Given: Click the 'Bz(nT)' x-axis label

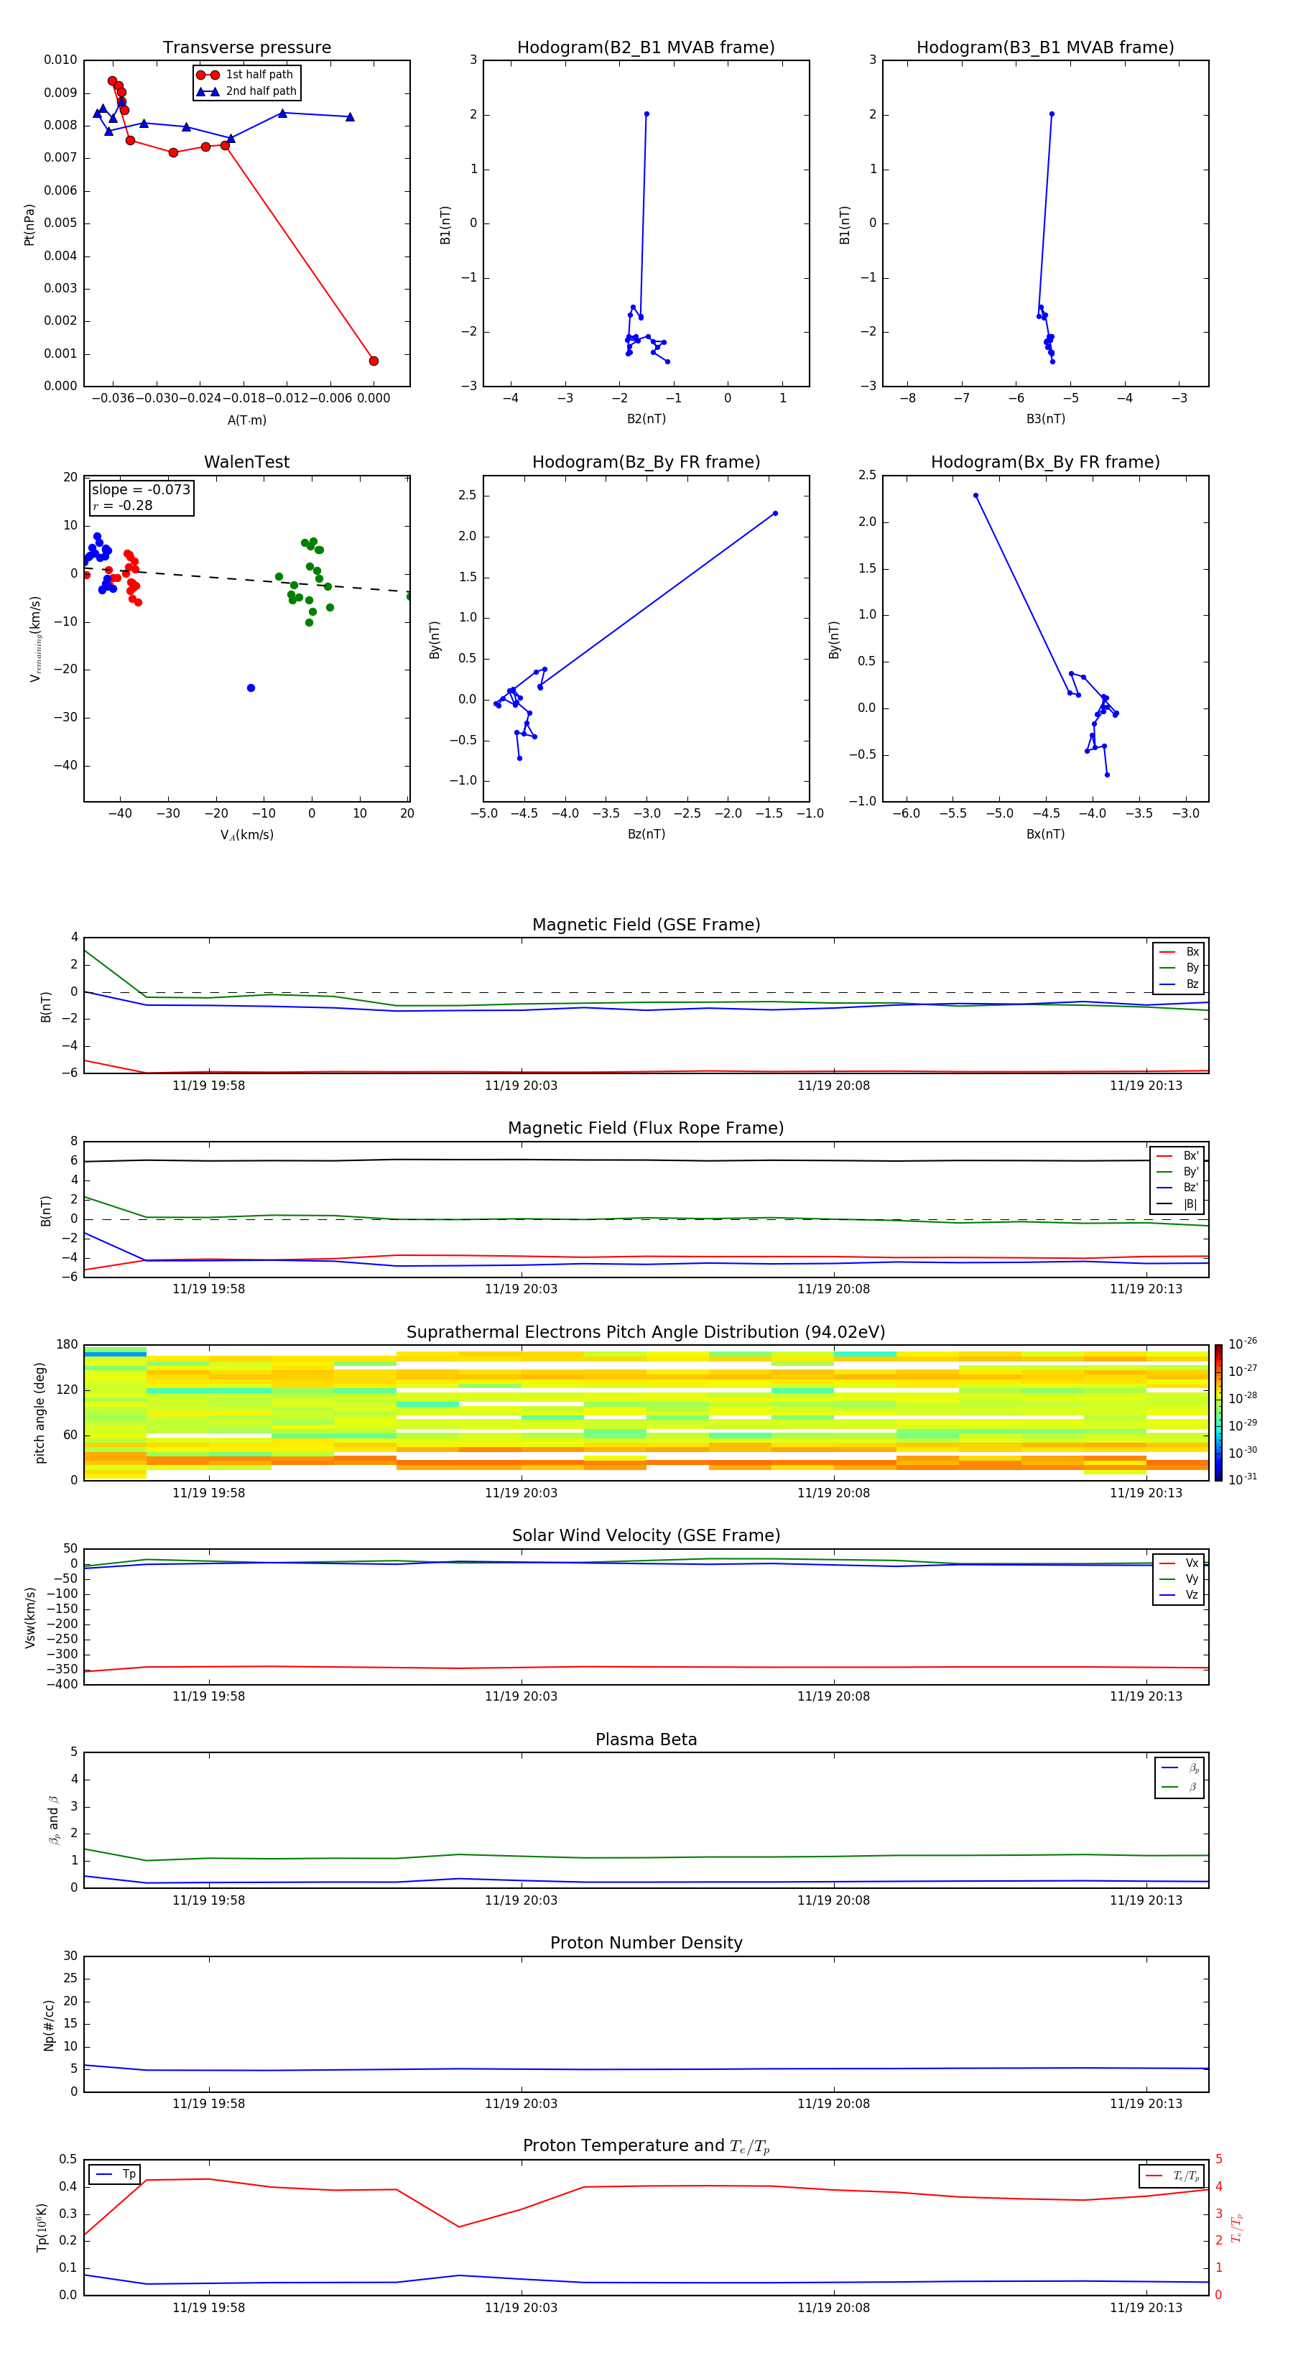Looking at the screenshot, I should pos(646,834).
